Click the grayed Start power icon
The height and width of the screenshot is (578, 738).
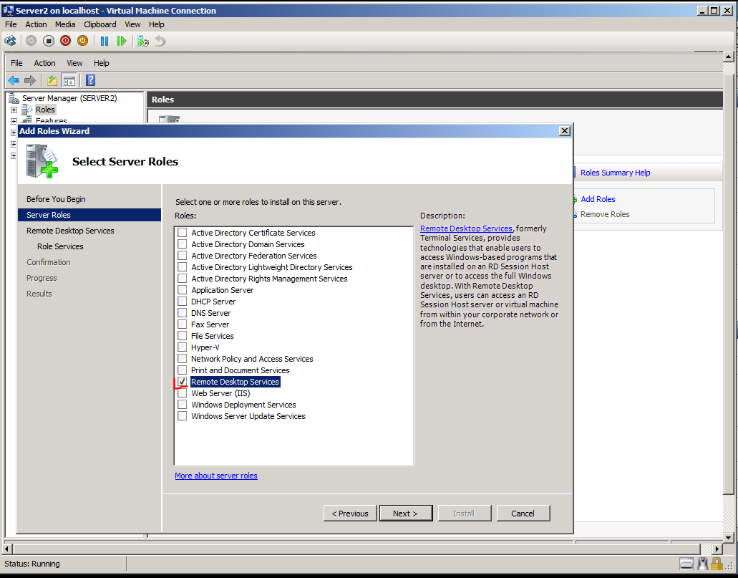coord(31,41)
